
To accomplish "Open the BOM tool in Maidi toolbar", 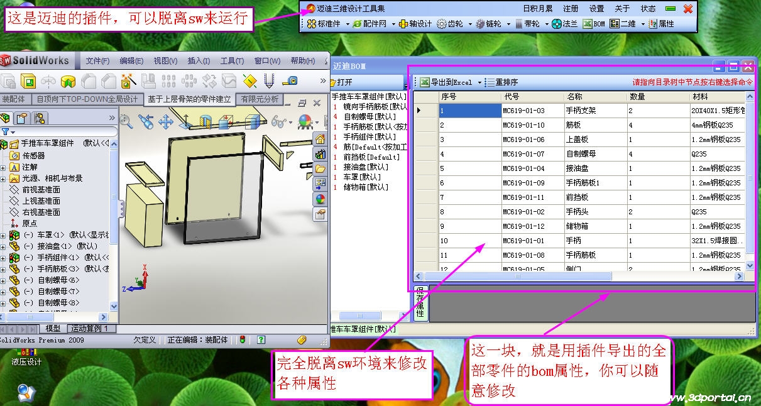I will pos(594,24).
